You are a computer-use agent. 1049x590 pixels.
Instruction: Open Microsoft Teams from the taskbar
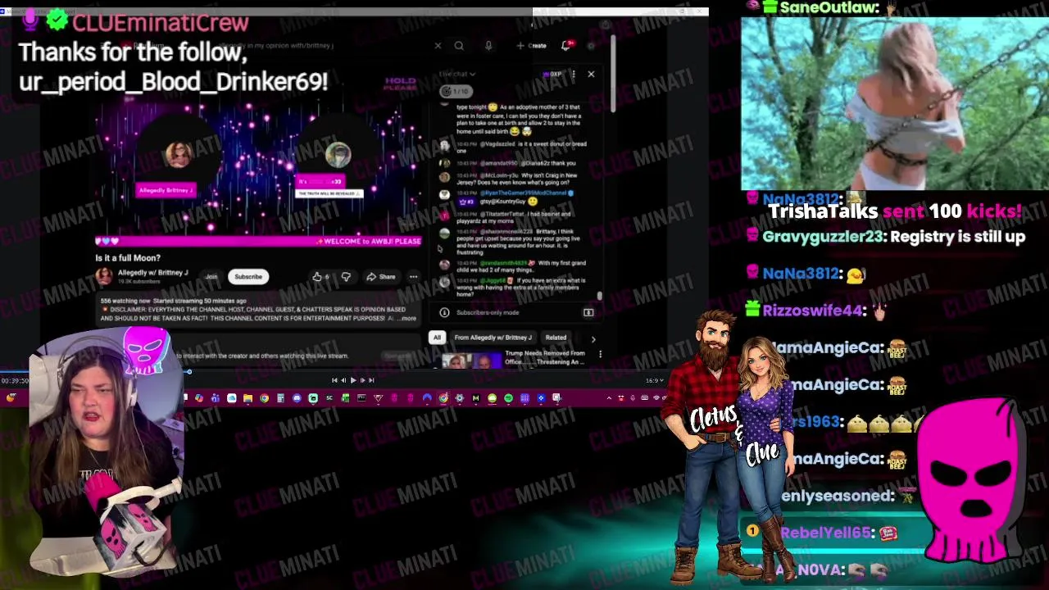click(215, 398)
